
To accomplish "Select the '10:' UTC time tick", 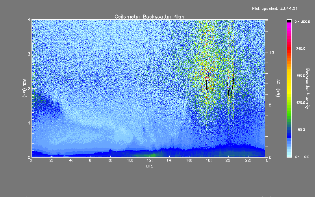I will click(x=130, y=160).
